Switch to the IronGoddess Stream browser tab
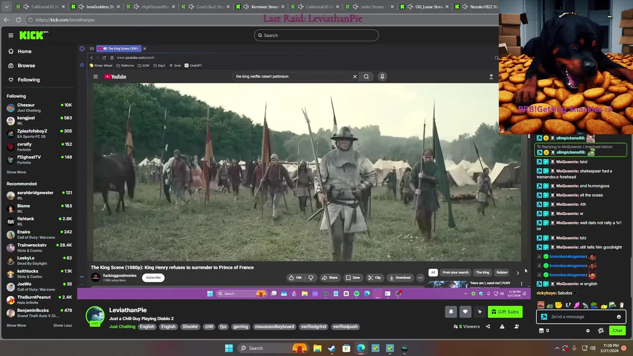 coord(95,7)
